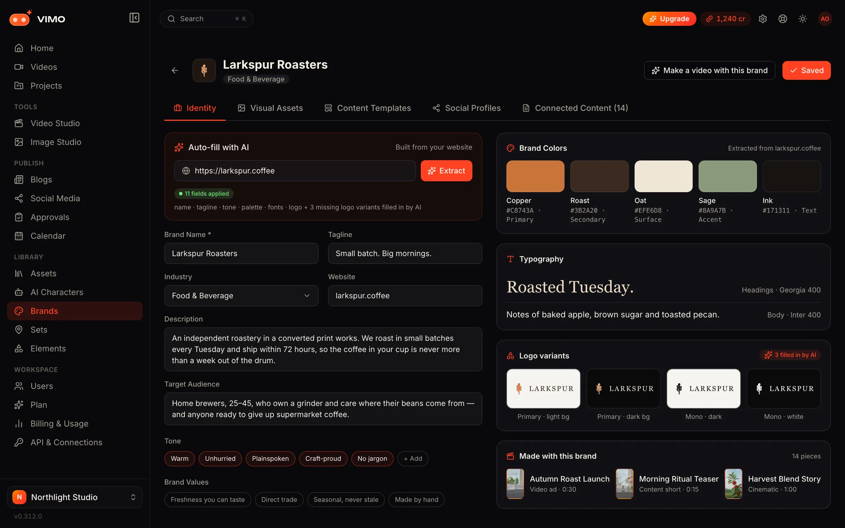Open Sets library
Screen dimensions: 845x528
(75, 330)
